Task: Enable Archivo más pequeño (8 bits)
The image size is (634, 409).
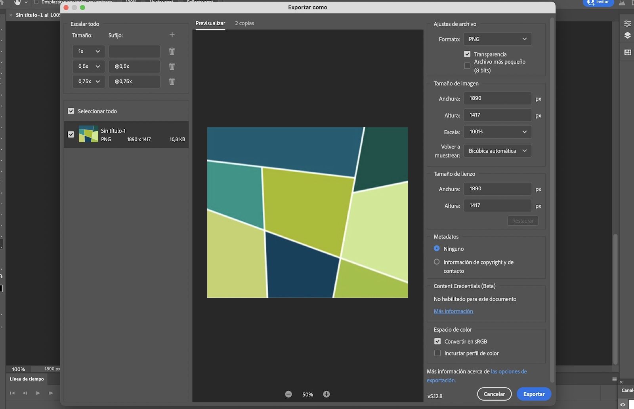Action: pyautogui.click(x=467, y=66)
